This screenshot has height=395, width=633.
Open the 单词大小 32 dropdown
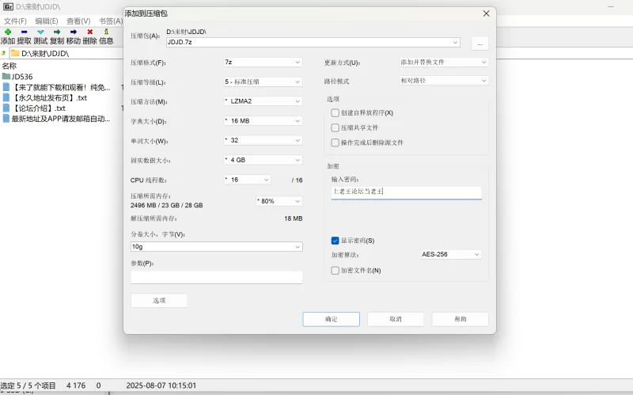[x=263, y=140]
